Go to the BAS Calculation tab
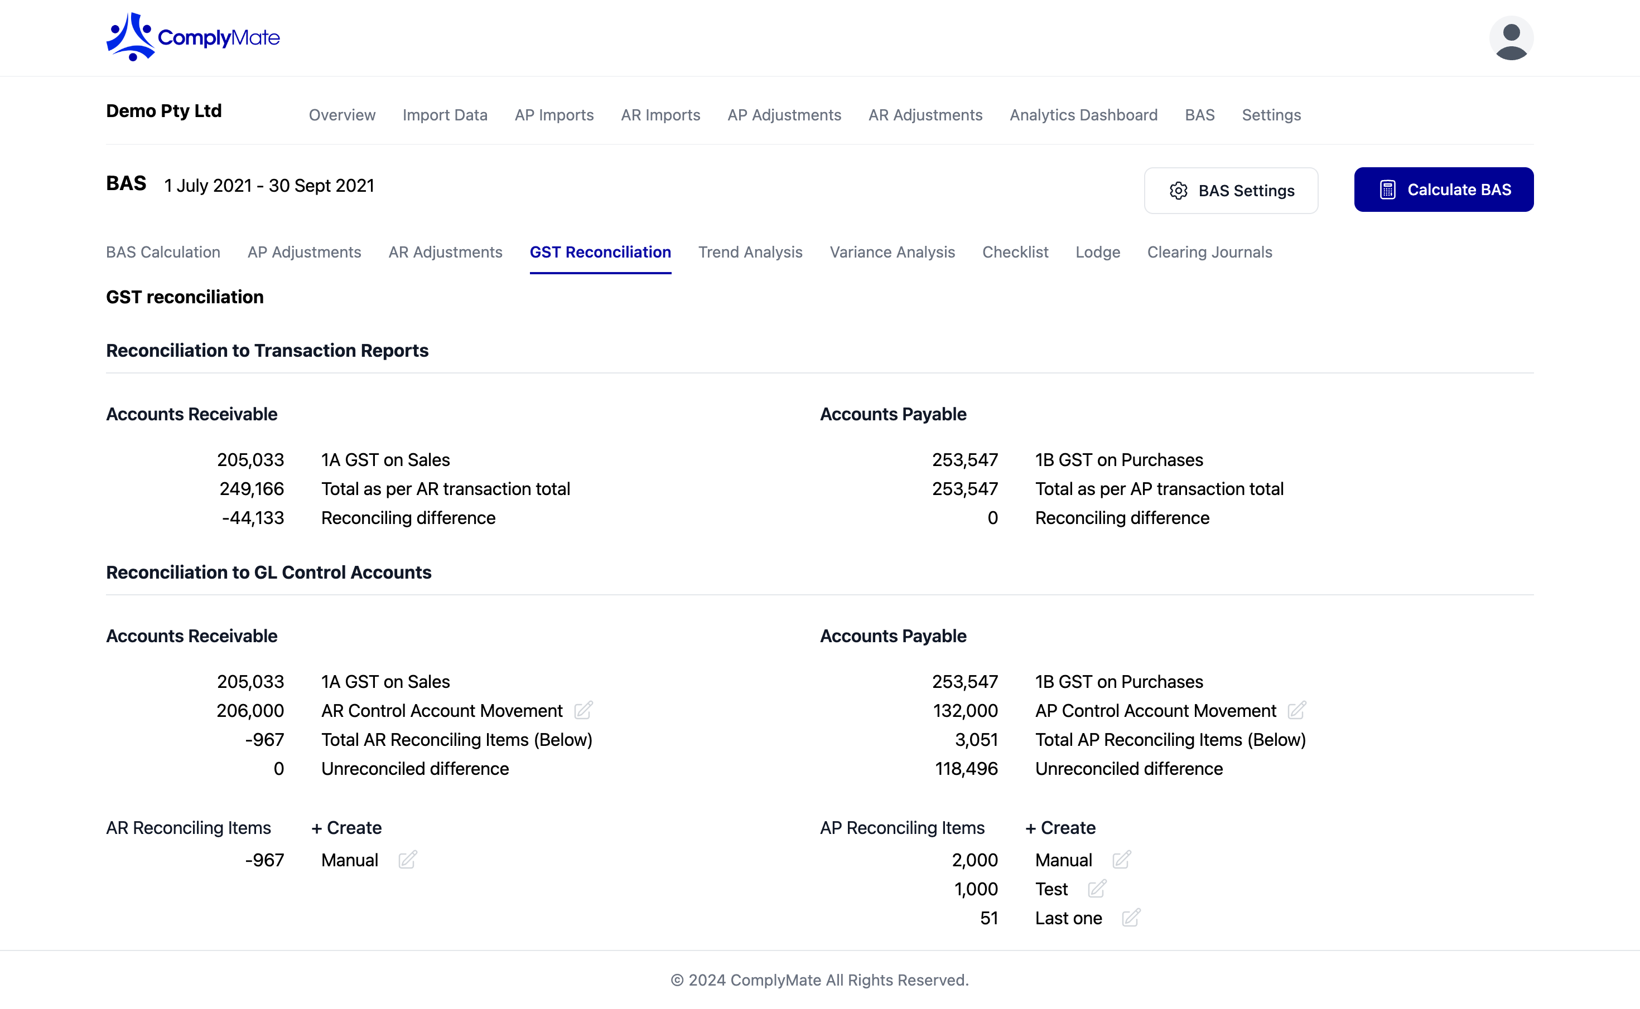This screenshot has height=1009, width=1640. coord(162,252)
